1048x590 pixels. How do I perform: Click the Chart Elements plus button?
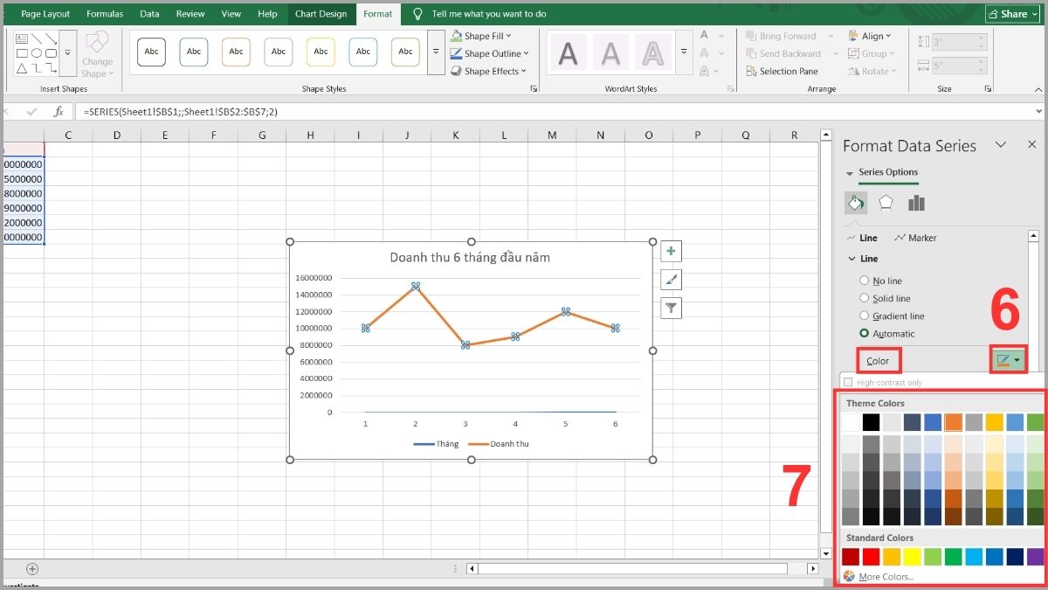point(672,252)
